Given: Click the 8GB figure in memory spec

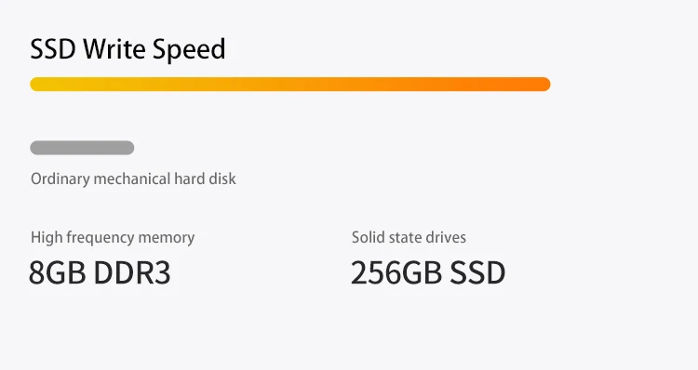Looking at the screenshot, I should click(x=58, y=272).
